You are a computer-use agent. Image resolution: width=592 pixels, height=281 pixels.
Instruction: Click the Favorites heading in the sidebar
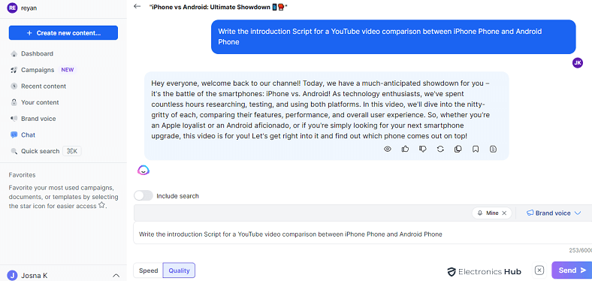coord(22,175)
